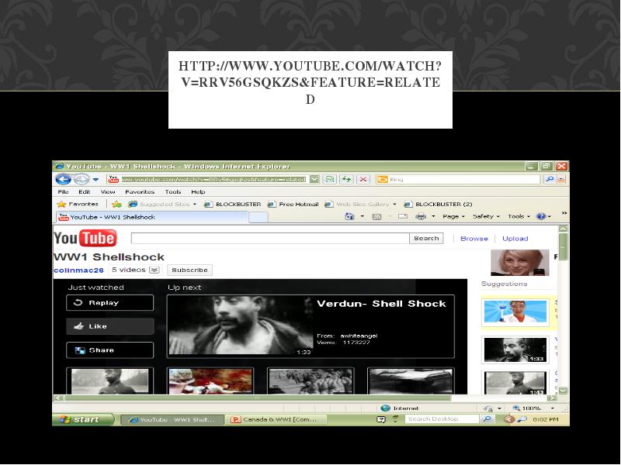Click the Add to Favorites Bar icon

pyautogui.click(x=116, y=204)
